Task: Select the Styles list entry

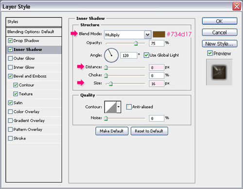Action: [34, 22]
